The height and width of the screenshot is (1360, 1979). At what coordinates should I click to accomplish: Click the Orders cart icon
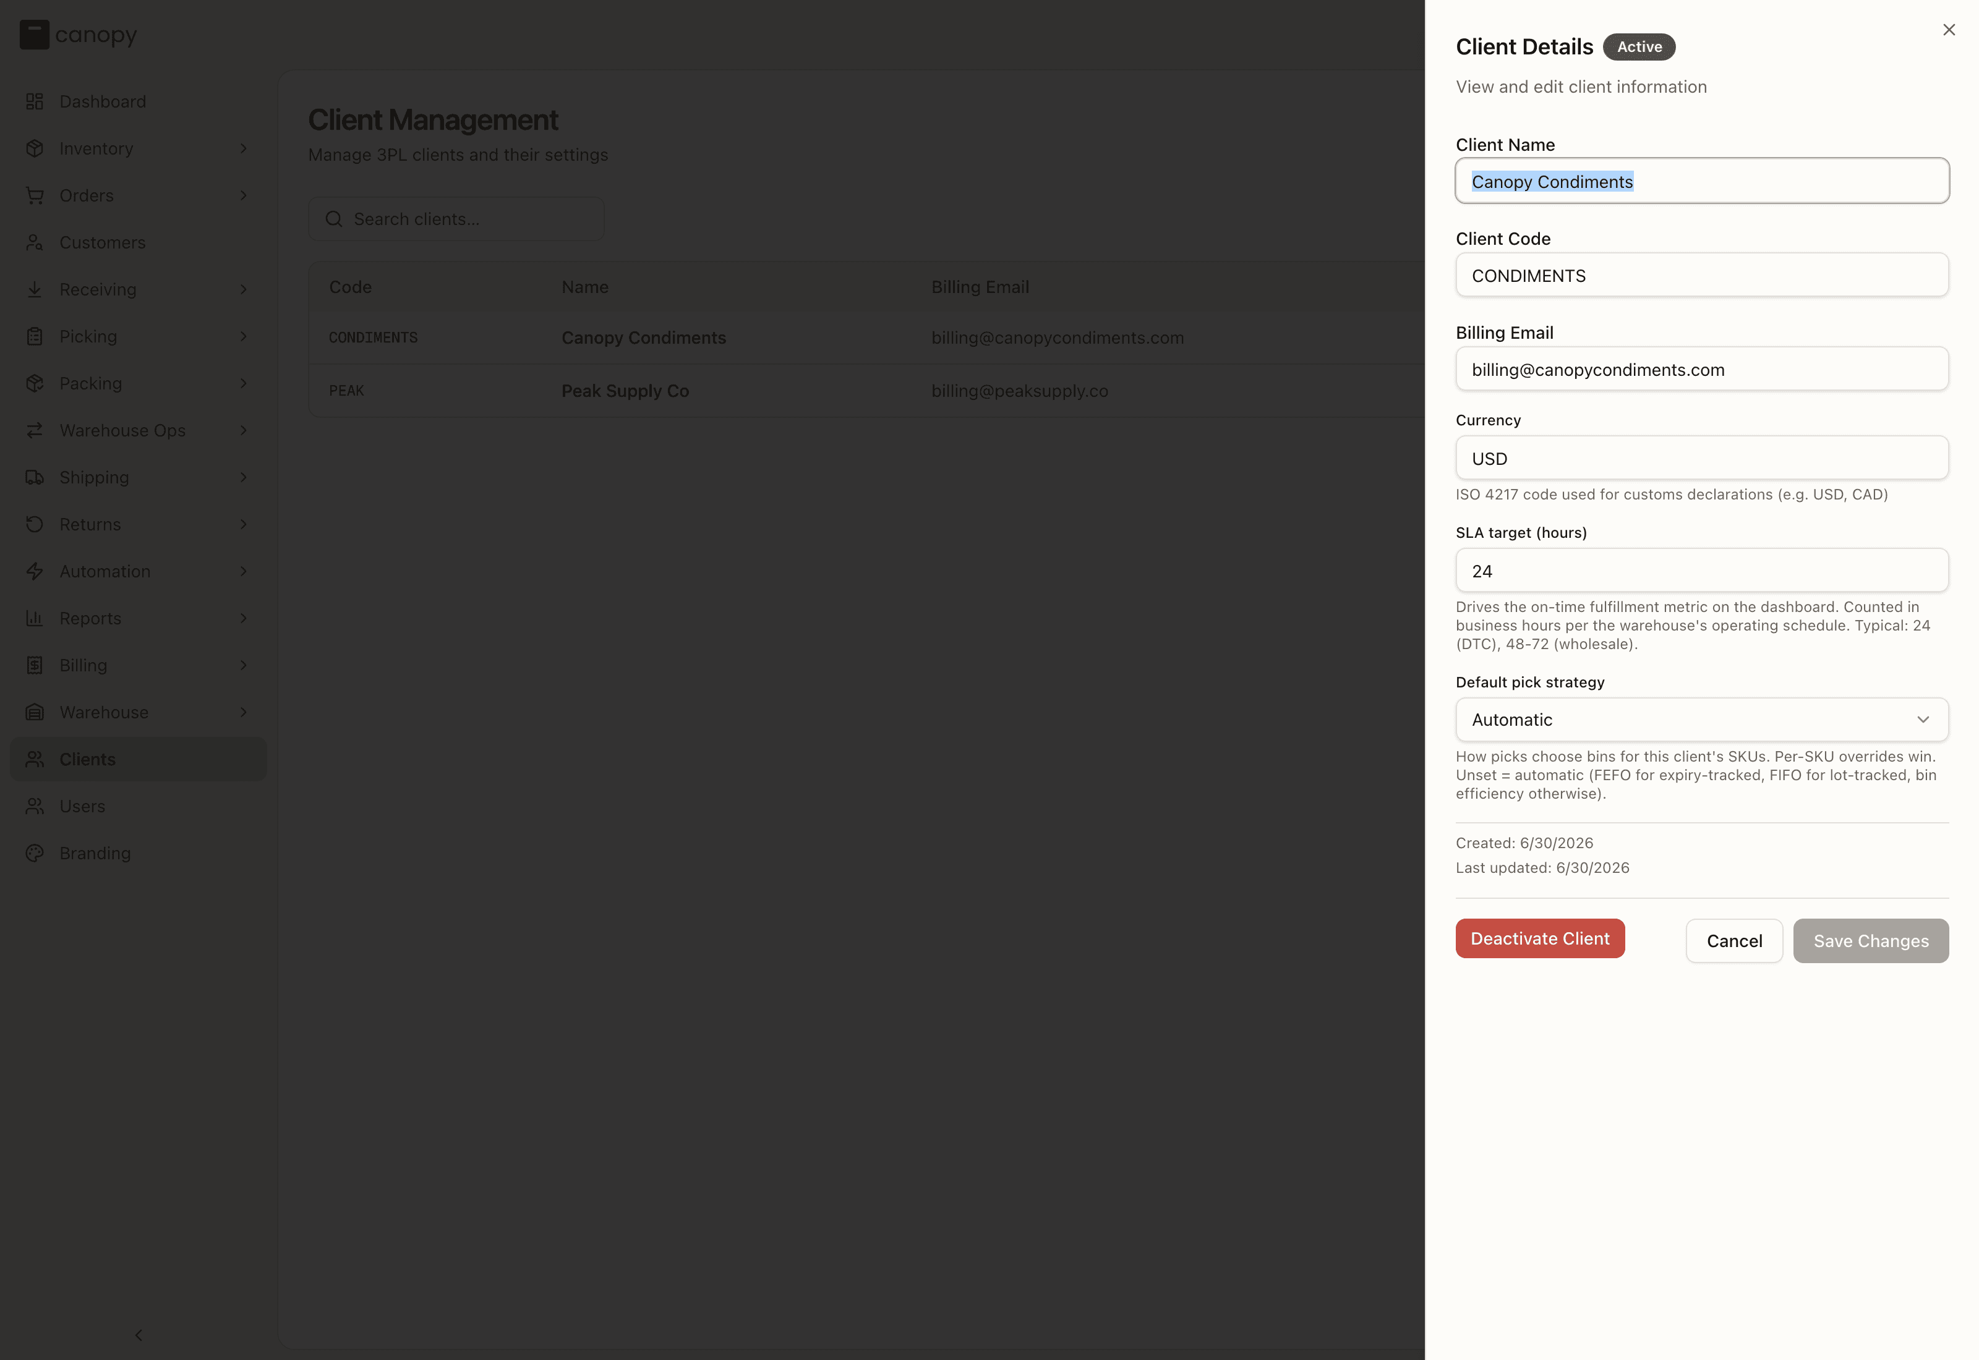[34, 195]
